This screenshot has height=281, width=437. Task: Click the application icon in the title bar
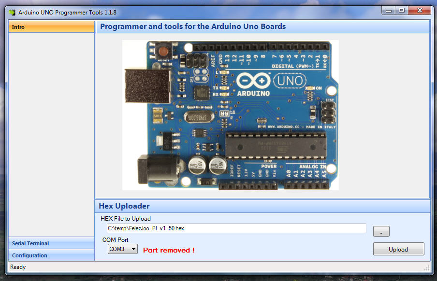[12, 13]
